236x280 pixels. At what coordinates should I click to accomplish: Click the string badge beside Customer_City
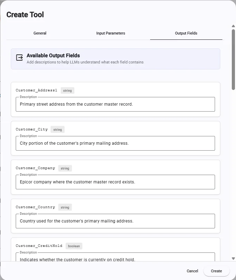point(58,130)
